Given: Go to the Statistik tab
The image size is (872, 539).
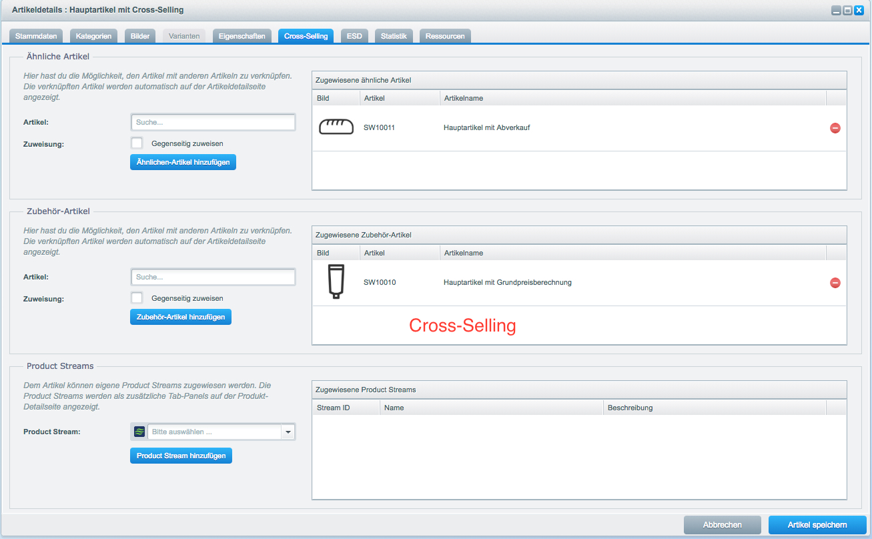Looking at the screenshot, I should coord(394,36).
